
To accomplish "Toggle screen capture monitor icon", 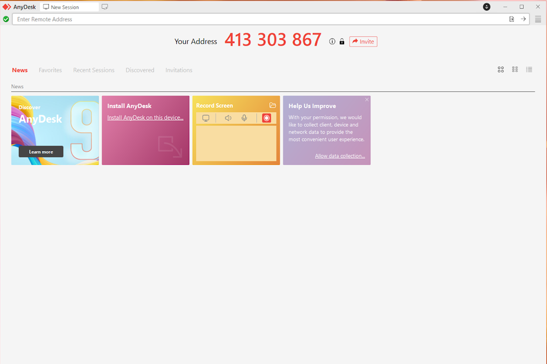I will [206, 118].
